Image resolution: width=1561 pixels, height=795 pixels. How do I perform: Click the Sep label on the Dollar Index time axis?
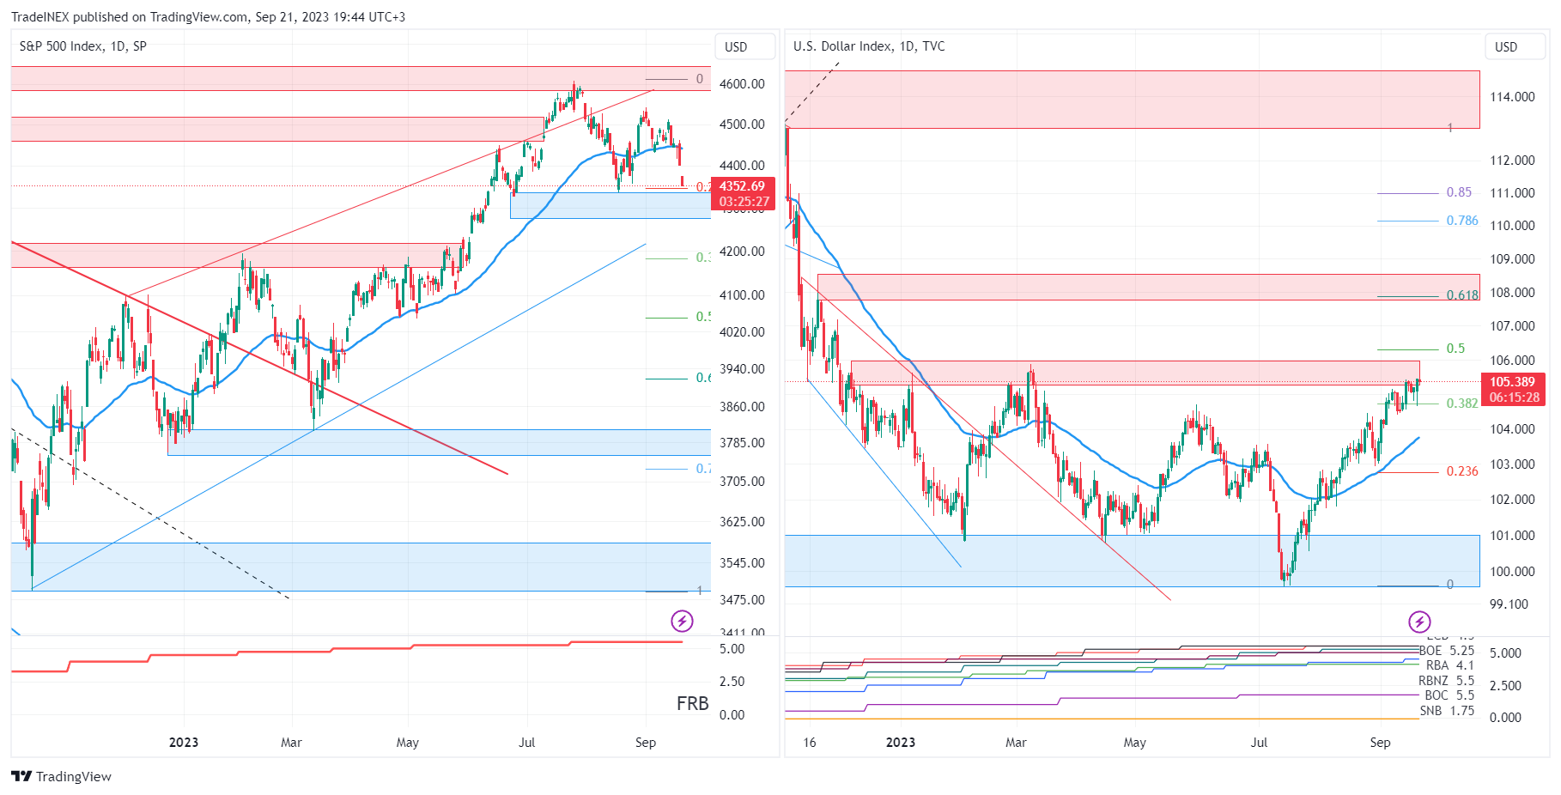[x=1380, y=743]
